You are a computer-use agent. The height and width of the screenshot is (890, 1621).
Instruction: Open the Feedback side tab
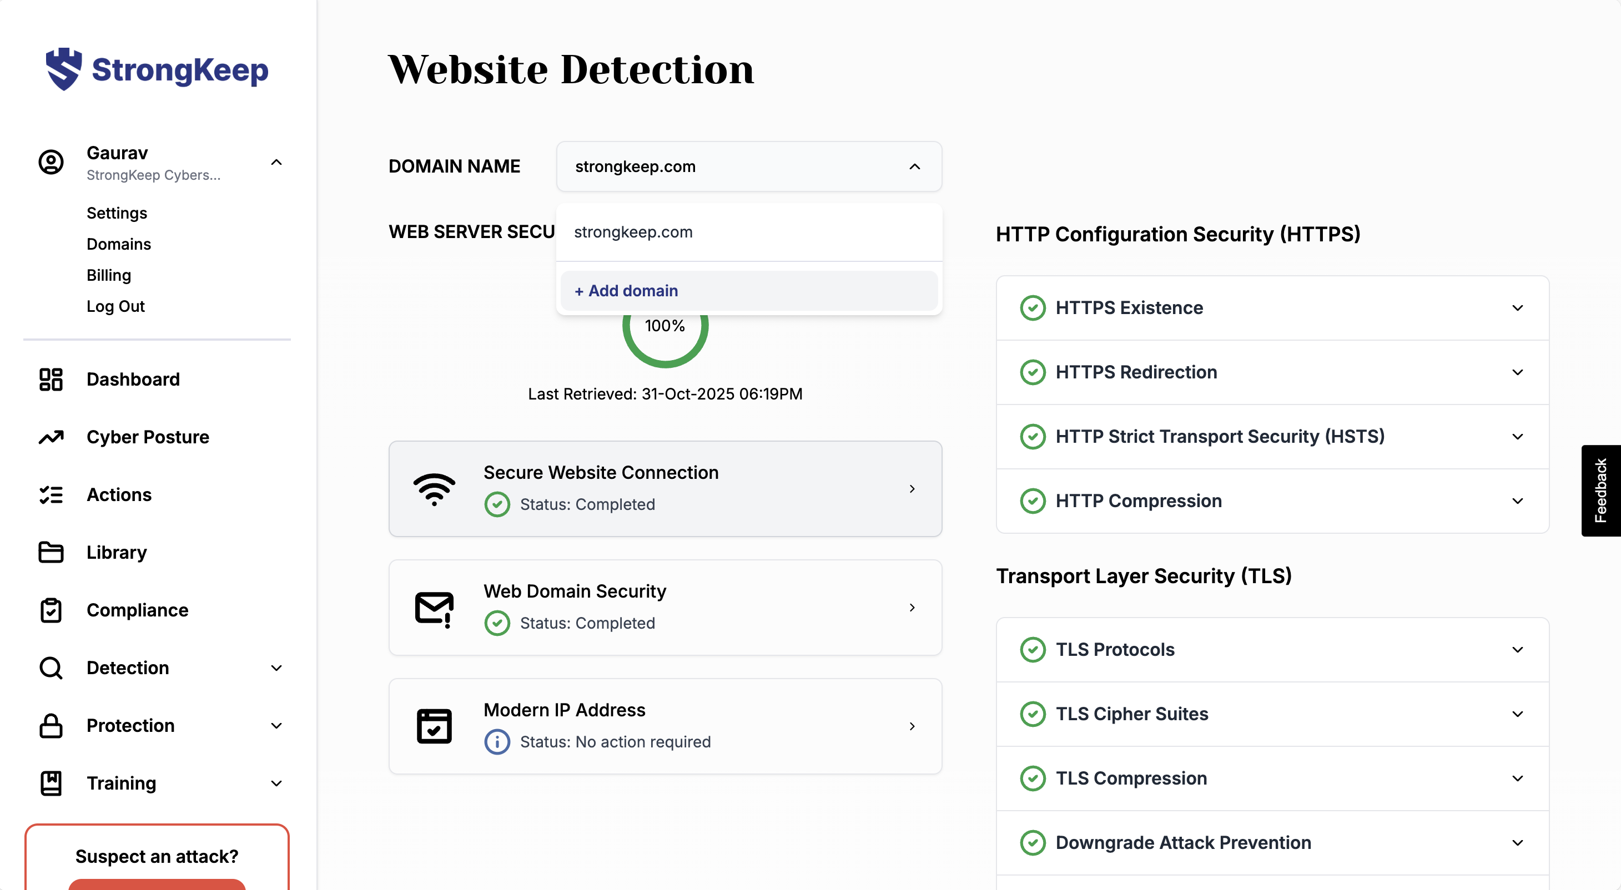click(x=1600, y=490)
